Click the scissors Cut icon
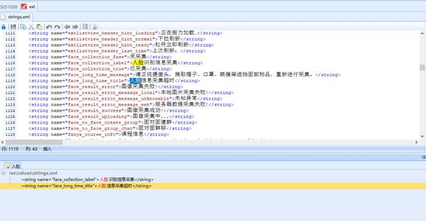 click(31, 27)
